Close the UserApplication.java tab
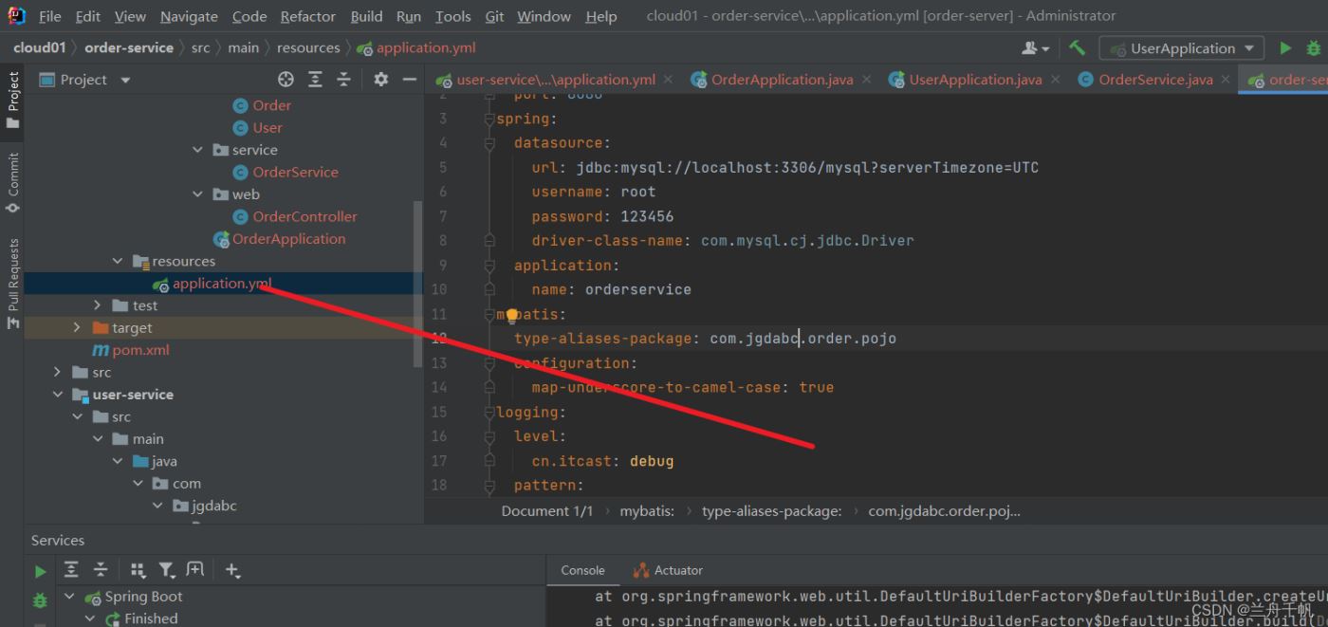 pos(1055,80)
